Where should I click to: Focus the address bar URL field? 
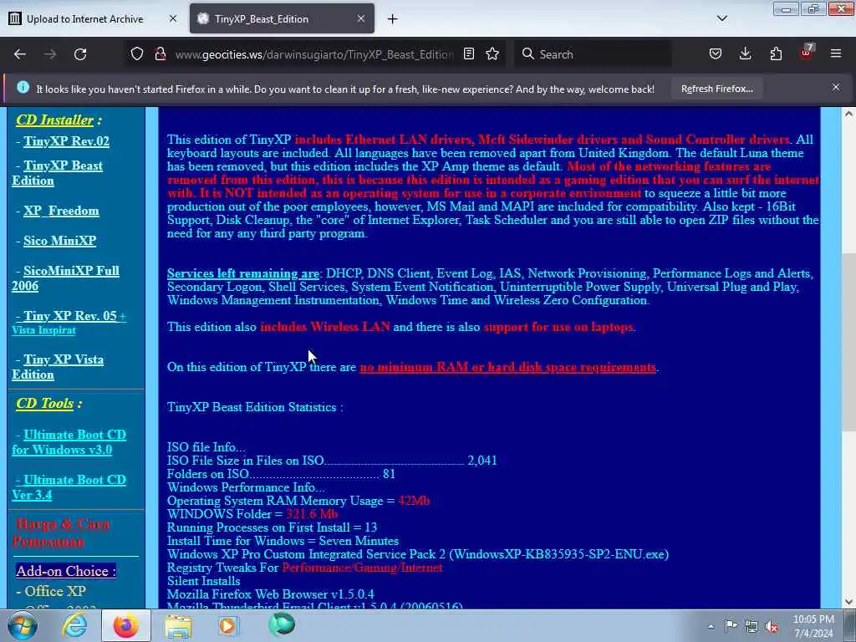[314, 54]
